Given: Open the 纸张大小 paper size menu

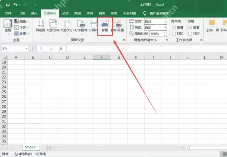Looking at the screenshot, I should point(67,27).
